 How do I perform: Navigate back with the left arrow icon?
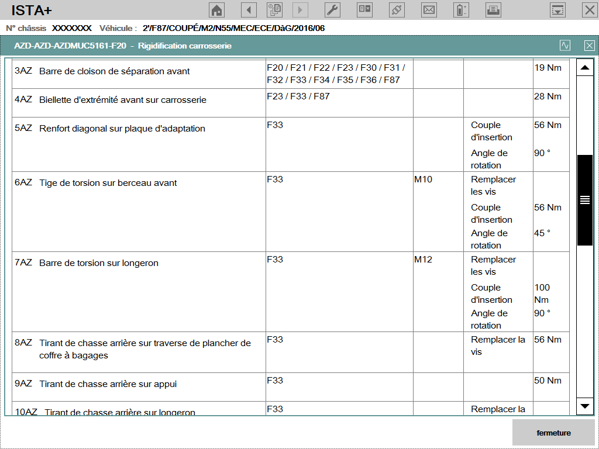pos(249,10)
